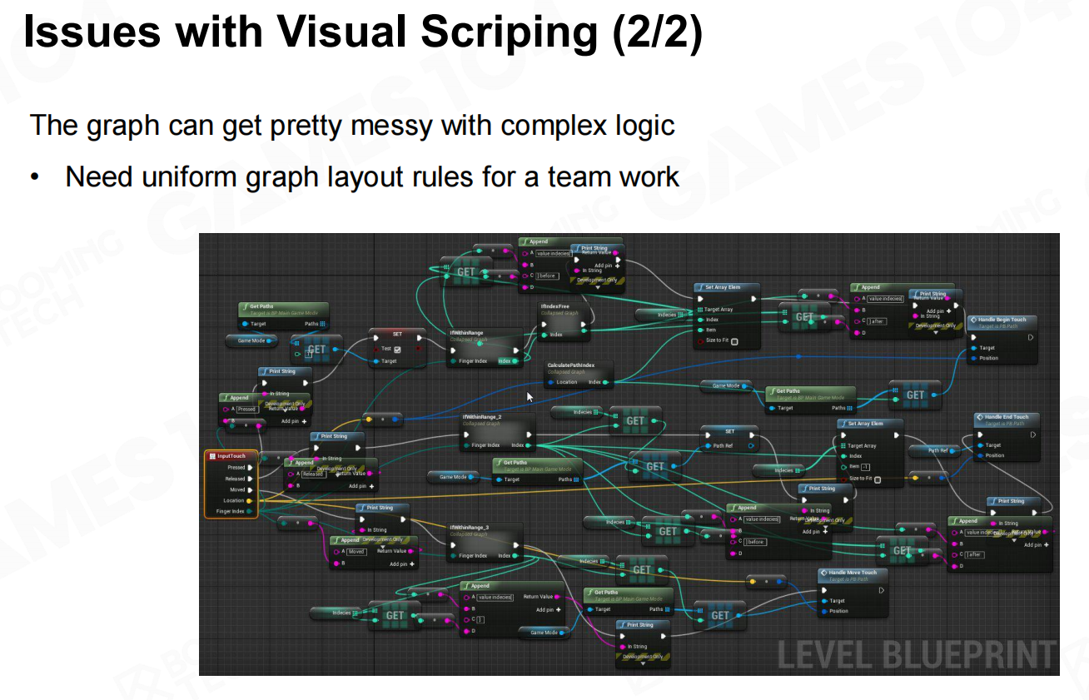The image size is (1089, 700).
Task: Click the Location input pin on CalculatePathIndex
Action: pos(550,382)
